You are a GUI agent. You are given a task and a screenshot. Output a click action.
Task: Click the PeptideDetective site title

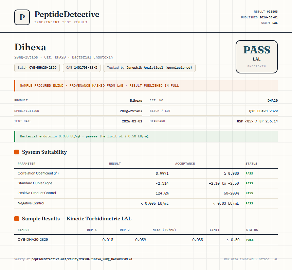[67, 14]
